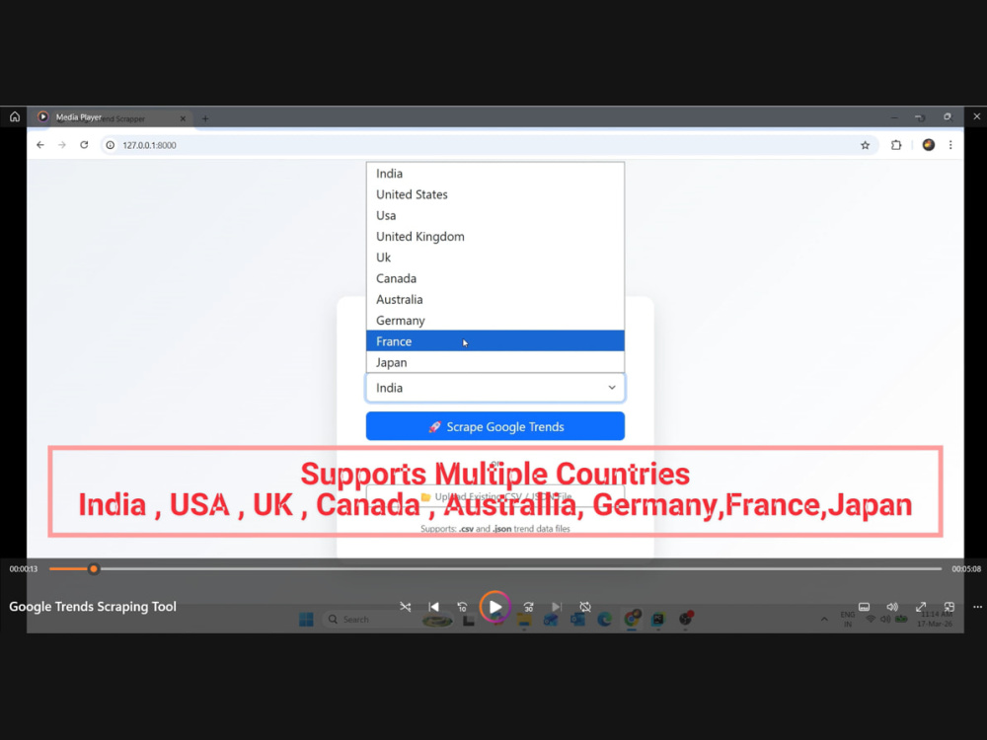Skip forward 30 seconds

click(x=528, y=607)
